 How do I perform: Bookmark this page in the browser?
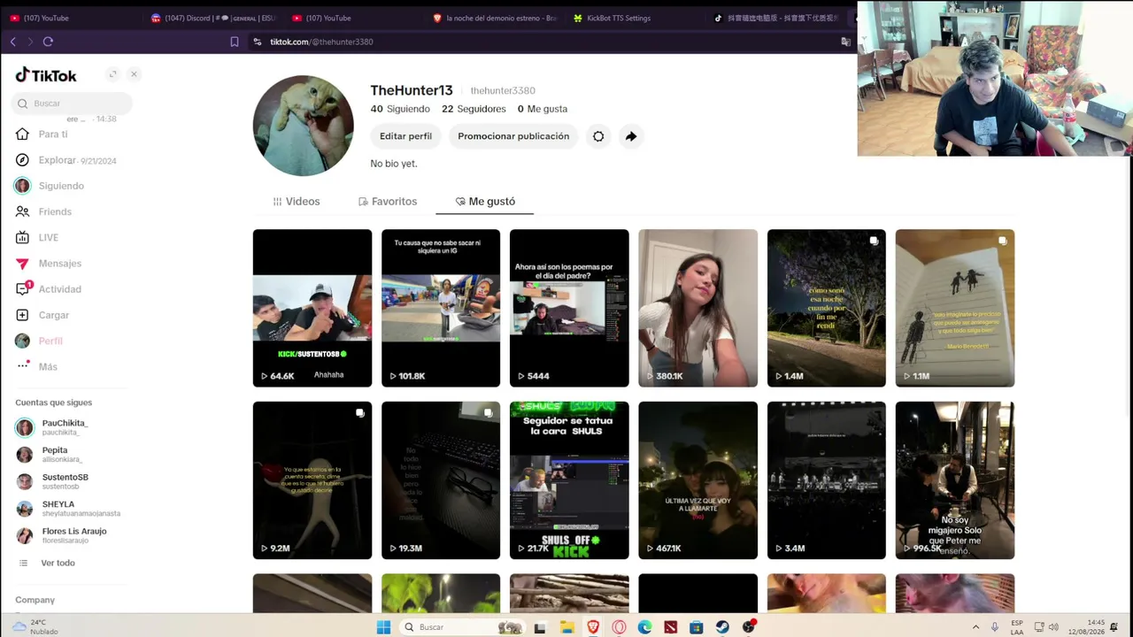(x=234, y=42)
